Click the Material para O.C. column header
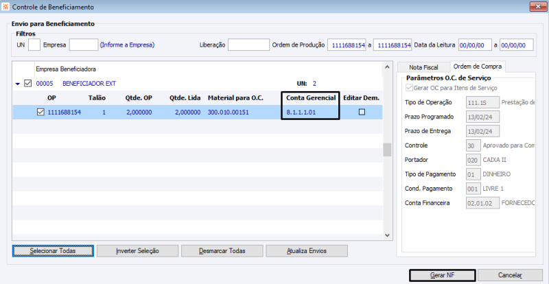 coord(235,98)
